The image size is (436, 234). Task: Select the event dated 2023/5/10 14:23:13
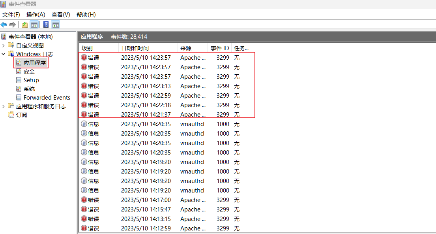click(167, 86)
